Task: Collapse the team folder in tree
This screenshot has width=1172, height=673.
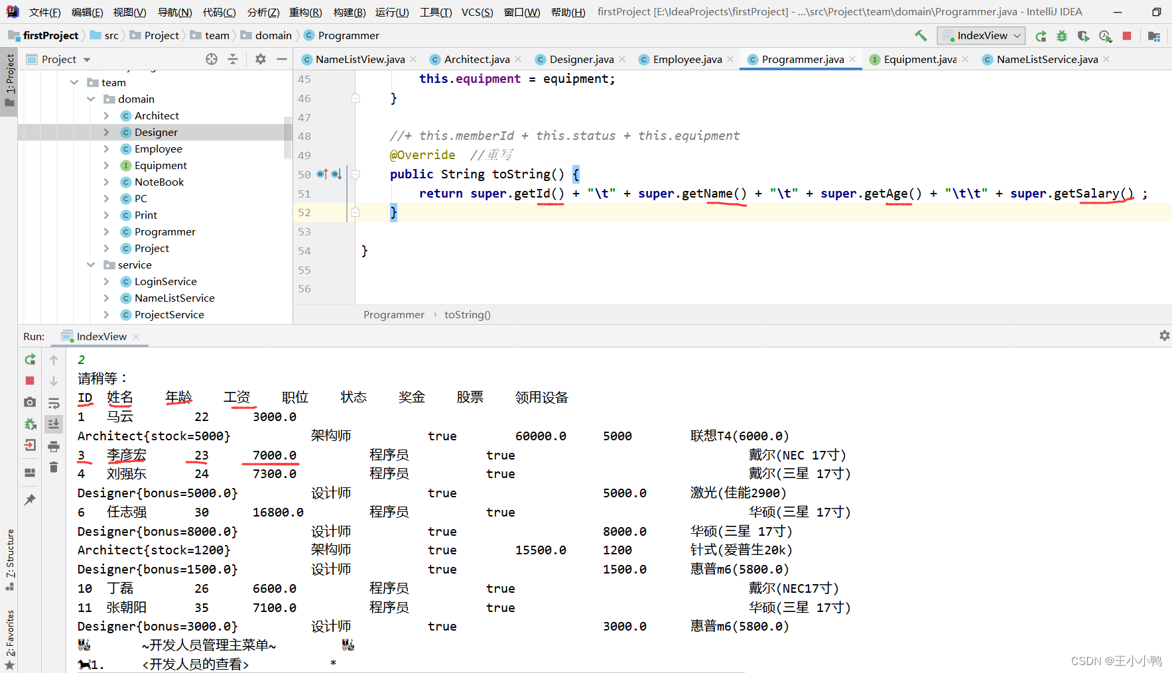Action: coord(74,83)
